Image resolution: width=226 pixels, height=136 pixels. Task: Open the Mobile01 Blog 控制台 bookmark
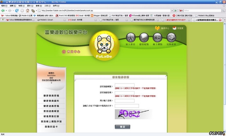click(x=205, y=16)
